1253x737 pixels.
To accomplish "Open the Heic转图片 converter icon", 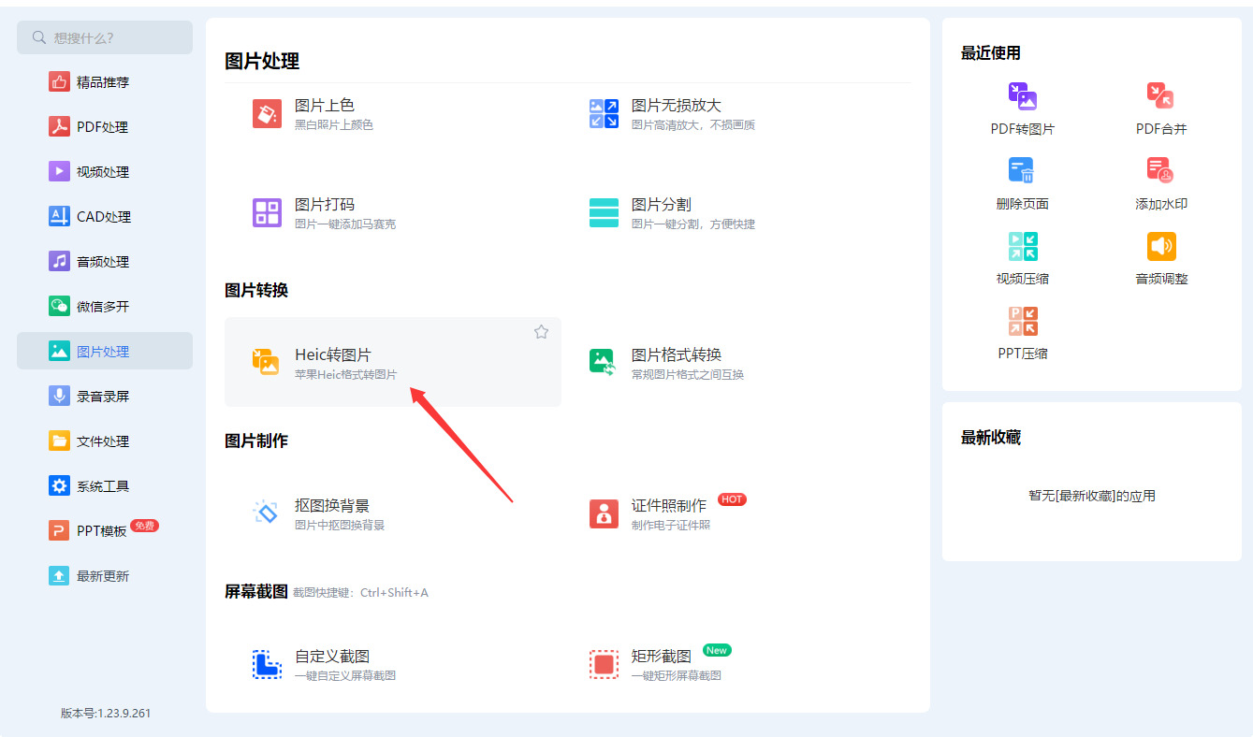I will (267, 362).
